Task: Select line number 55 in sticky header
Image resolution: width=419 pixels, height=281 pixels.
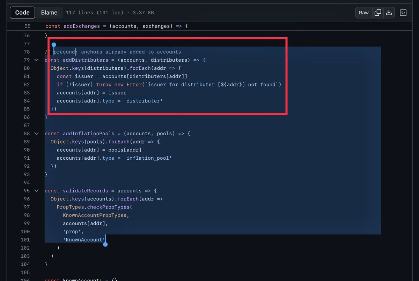Action: [27, 26]
